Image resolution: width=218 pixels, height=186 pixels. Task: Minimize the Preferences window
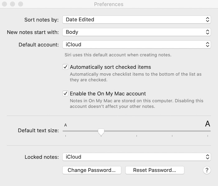pos(12,4)
